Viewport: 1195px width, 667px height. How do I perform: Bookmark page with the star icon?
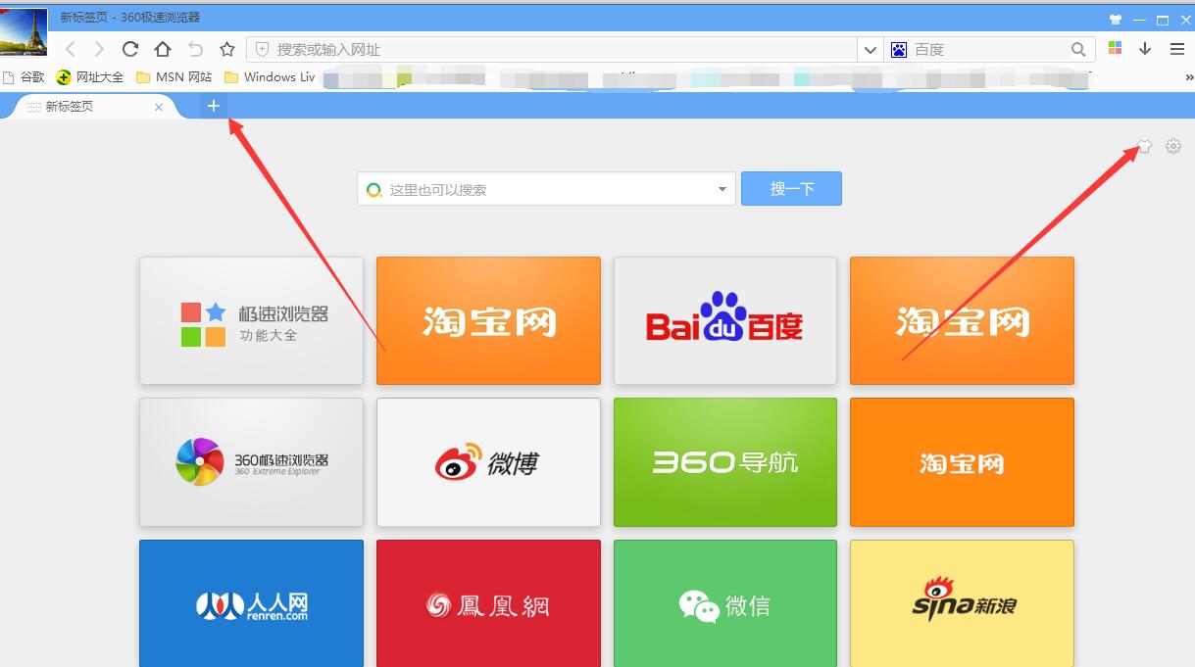(227, 49)
